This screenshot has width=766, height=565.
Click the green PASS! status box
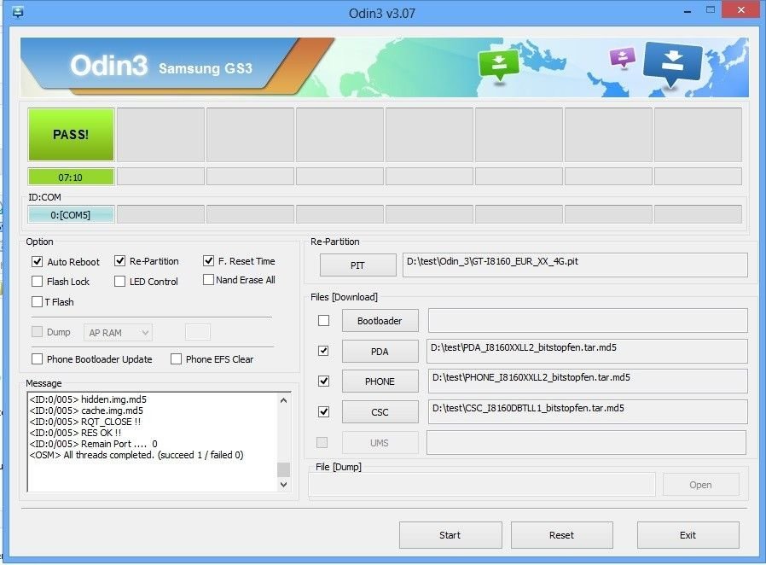pos(71,135)
